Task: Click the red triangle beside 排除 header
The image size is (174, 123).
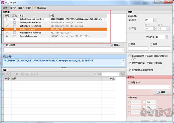Action: click(128, 77)
